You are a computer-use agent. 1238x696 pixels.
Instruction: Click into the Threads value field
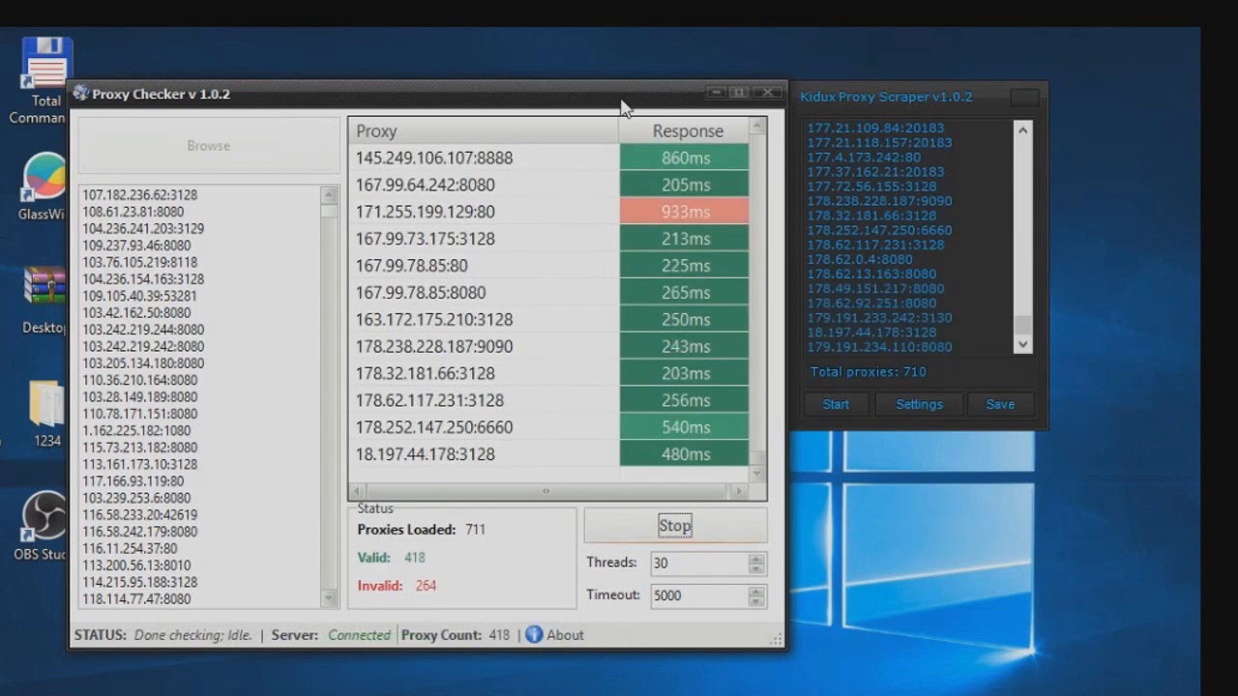click(698, 563)
